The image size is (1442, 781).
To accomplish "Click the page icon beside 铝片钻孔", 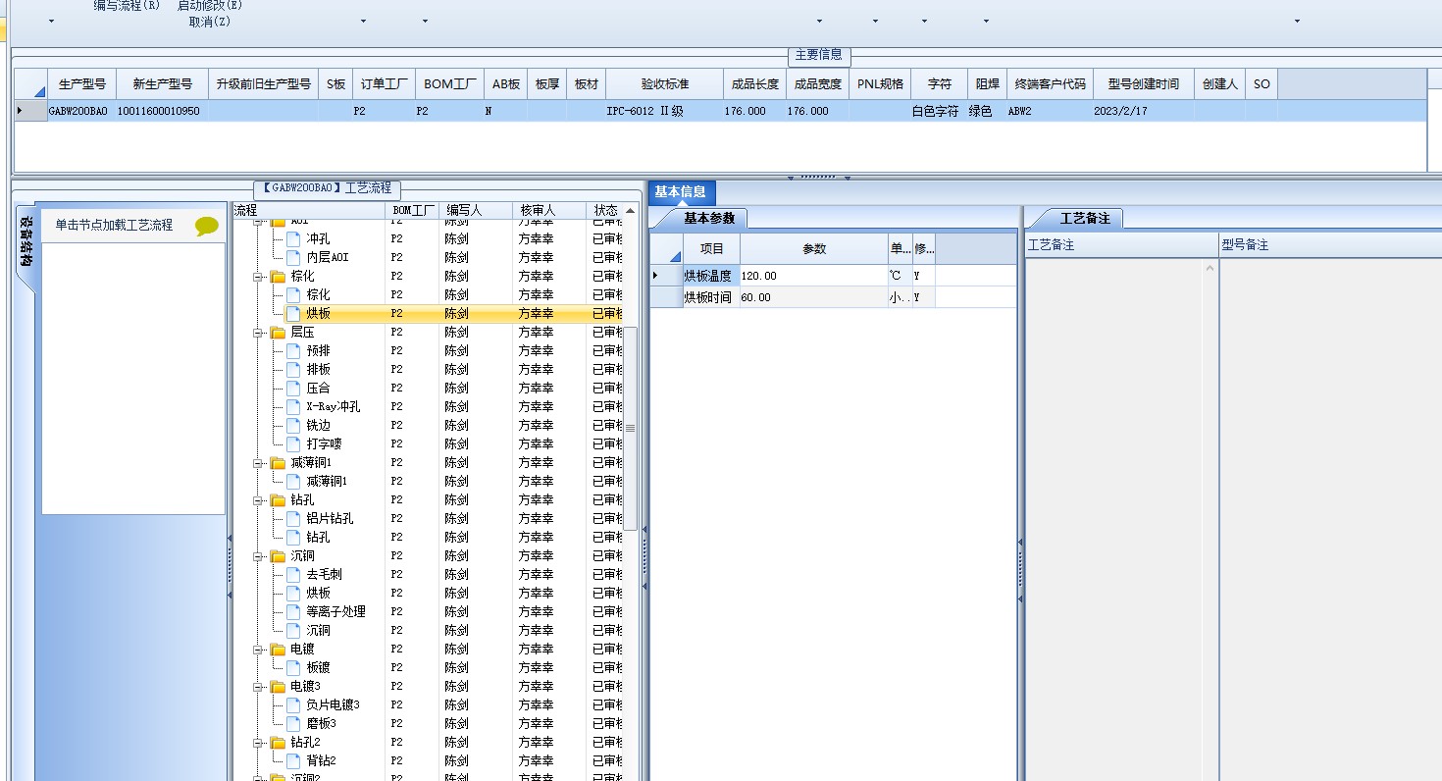I will [293, 518].
